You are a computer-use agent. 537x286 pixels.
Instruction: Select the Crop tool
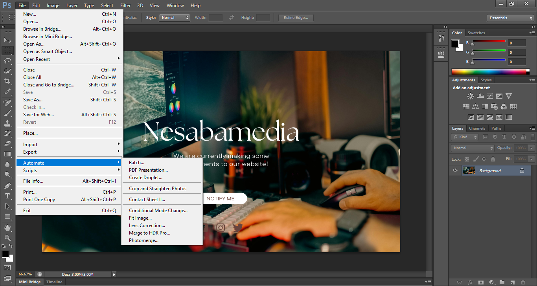click(7, 81)
